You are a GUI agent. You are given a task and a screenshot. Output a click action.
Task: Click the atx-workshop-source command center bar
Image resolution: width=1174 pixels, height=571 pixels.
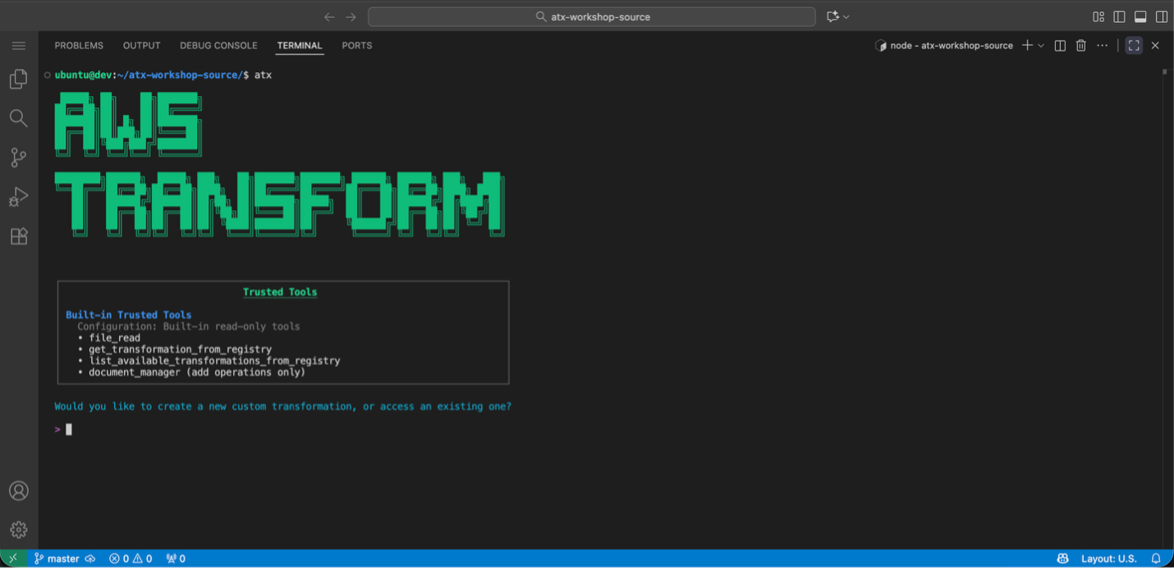pyautogui.click(x=591, y=16)
